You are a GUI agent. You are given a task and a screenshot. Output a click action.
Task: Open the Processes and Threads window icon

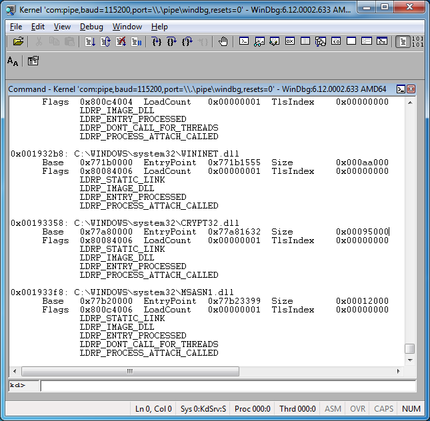pyautogui.click(x=367, y=41)
